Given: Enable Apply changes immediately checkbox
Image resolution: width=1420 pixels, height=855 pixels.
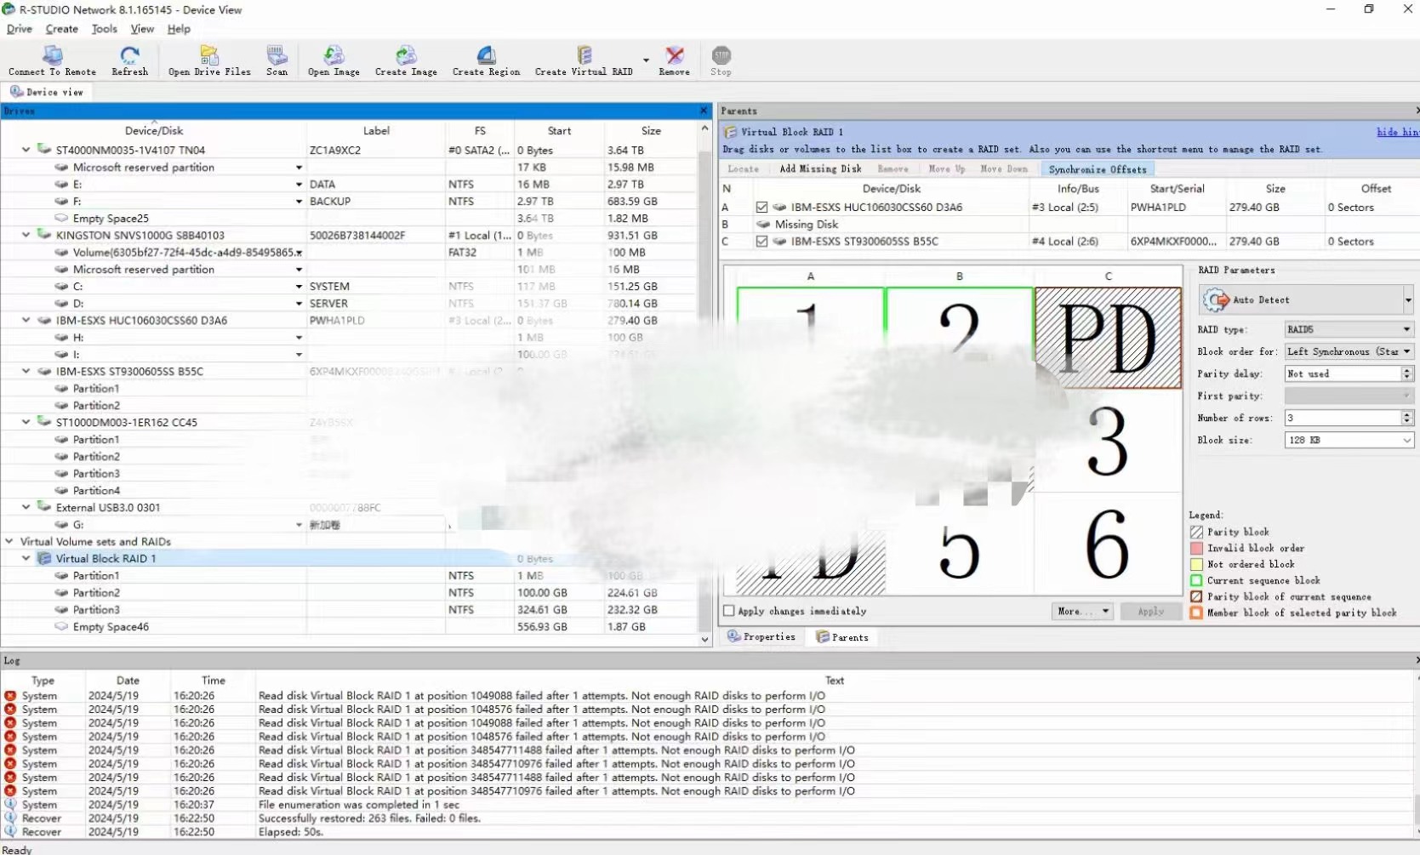Looking at the screenshot, I should click(x=729, y=611).
